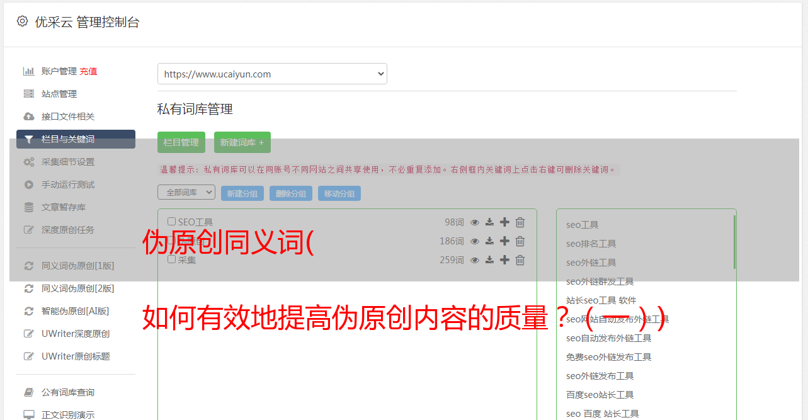The height and width of the screenshot is (420, 808).
Task: Click the refresh icon for 智能伪原创[AI版]
Action: (28, 311)
